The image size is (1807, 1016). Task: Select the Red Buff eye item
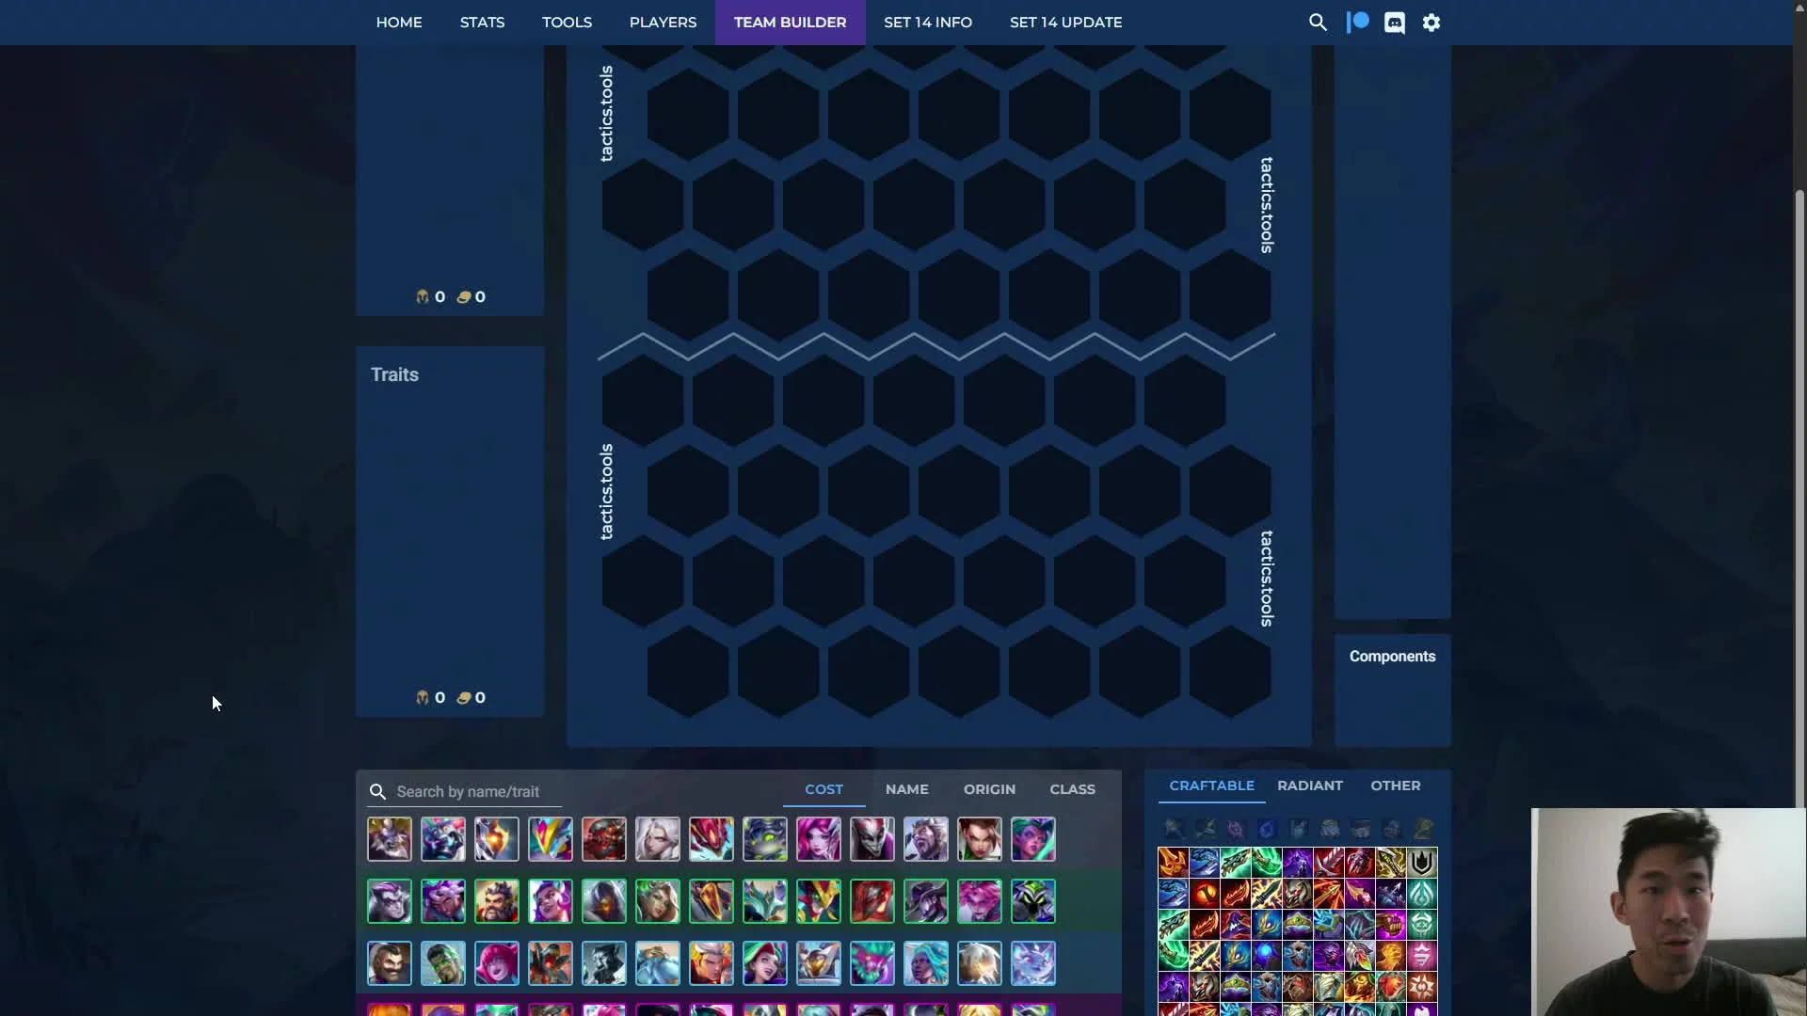[1204, 893]
